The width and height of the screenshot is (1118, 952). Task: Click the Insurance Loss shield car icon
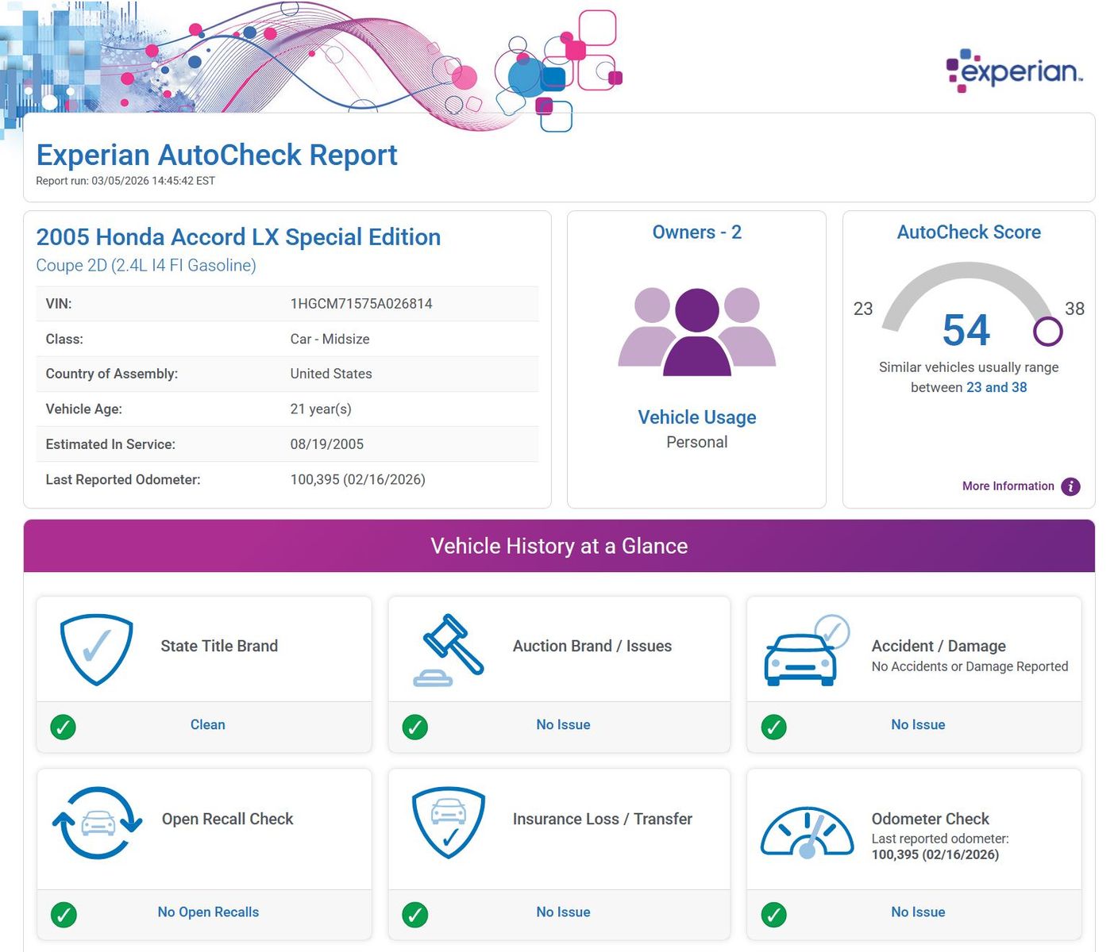click(x=449, y=822)
